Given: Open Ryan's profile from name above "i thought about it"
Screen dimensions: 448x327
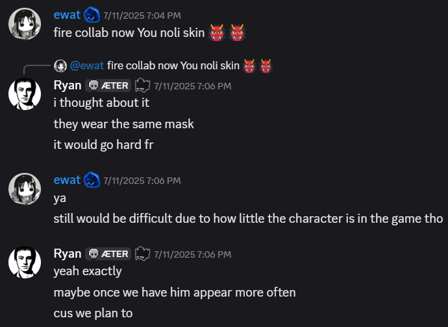Looking at the screenshot, I should pos(68,85).
